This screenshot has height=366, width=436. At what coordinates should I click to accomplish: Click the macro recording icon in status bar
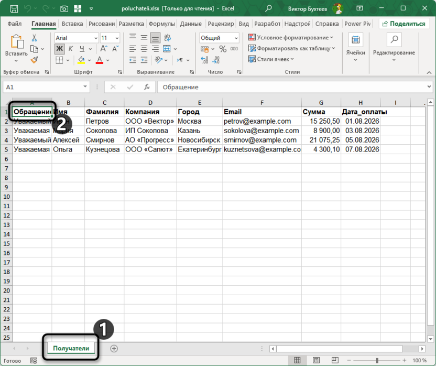[34, 361]
